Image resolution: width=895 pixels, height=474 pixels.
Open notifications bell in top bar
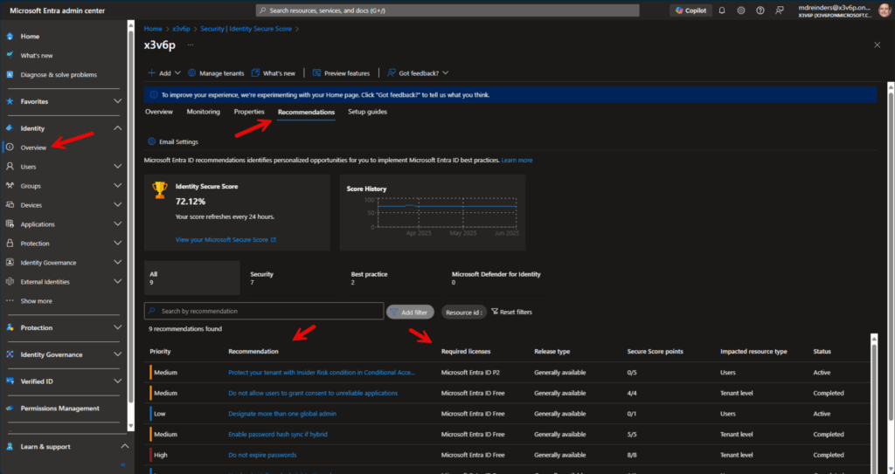(x=721, y=10)
